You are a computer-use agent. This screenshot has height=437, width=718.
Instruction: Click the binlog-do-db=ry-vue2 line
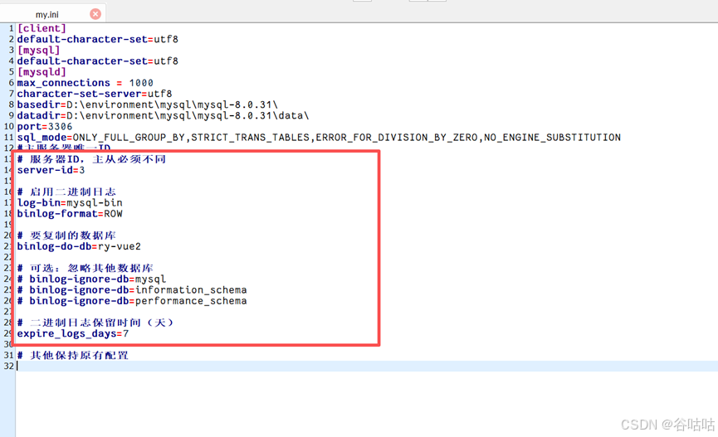click(79, 246)
